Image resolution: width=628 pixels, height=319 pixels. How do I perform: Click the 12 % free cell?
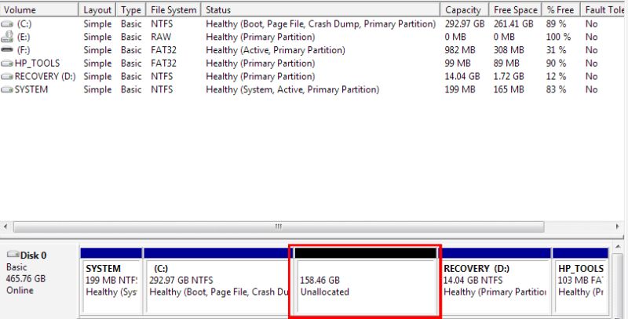tap(557, 76)
